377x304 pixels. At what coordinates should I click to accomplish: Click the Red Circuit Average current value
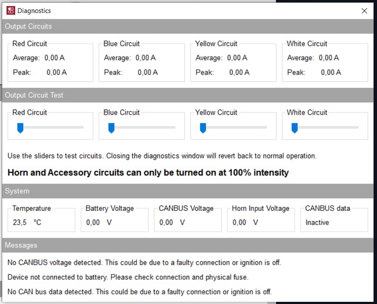pyautogui.click(x=54, y=58)
